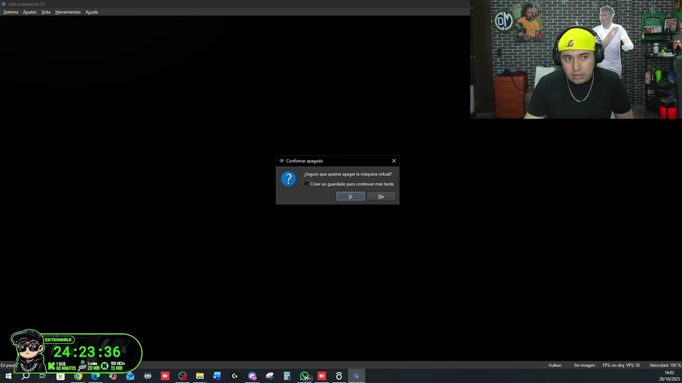
Task: Open Windows search in taskbar
Action: (x=25, y=376)
